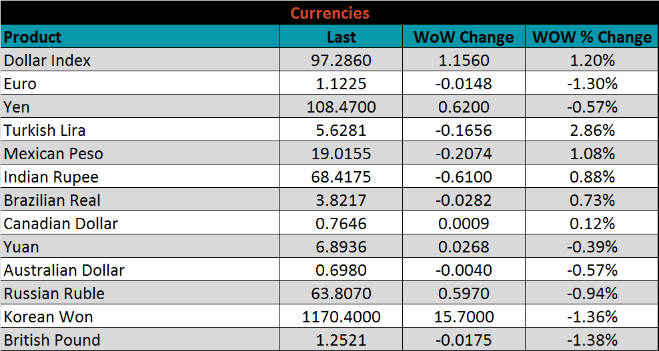This screenshot has width=659, height=351.
Task: Select Russian Ruble last value 63.8070
Action: pyautogui.click(x=341, y=294)
